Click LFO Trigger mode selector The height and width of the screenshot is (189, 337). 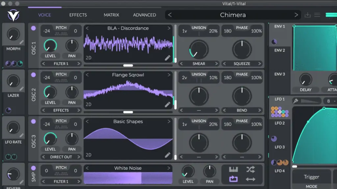[311, 177]
